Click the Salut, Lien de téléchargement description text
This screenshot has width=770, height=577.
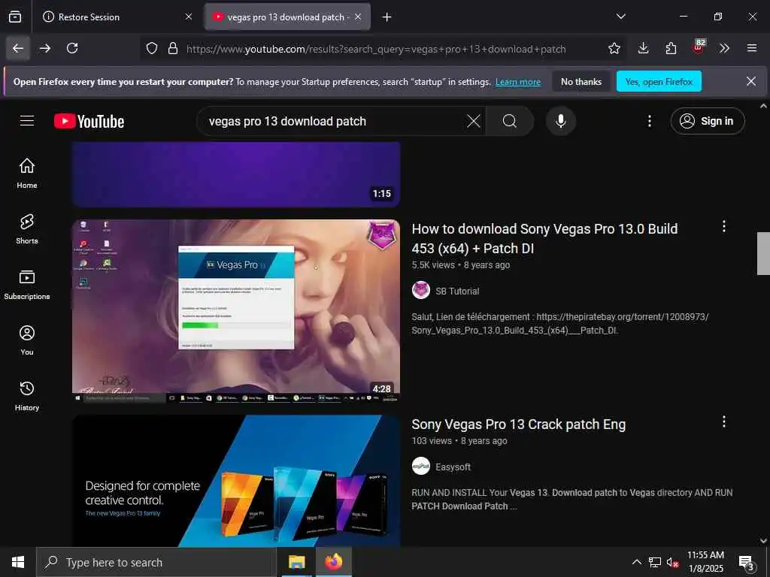pos(559,323)
